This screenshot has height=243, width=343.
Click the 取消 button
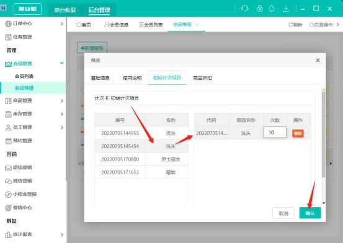click(283, 213)
